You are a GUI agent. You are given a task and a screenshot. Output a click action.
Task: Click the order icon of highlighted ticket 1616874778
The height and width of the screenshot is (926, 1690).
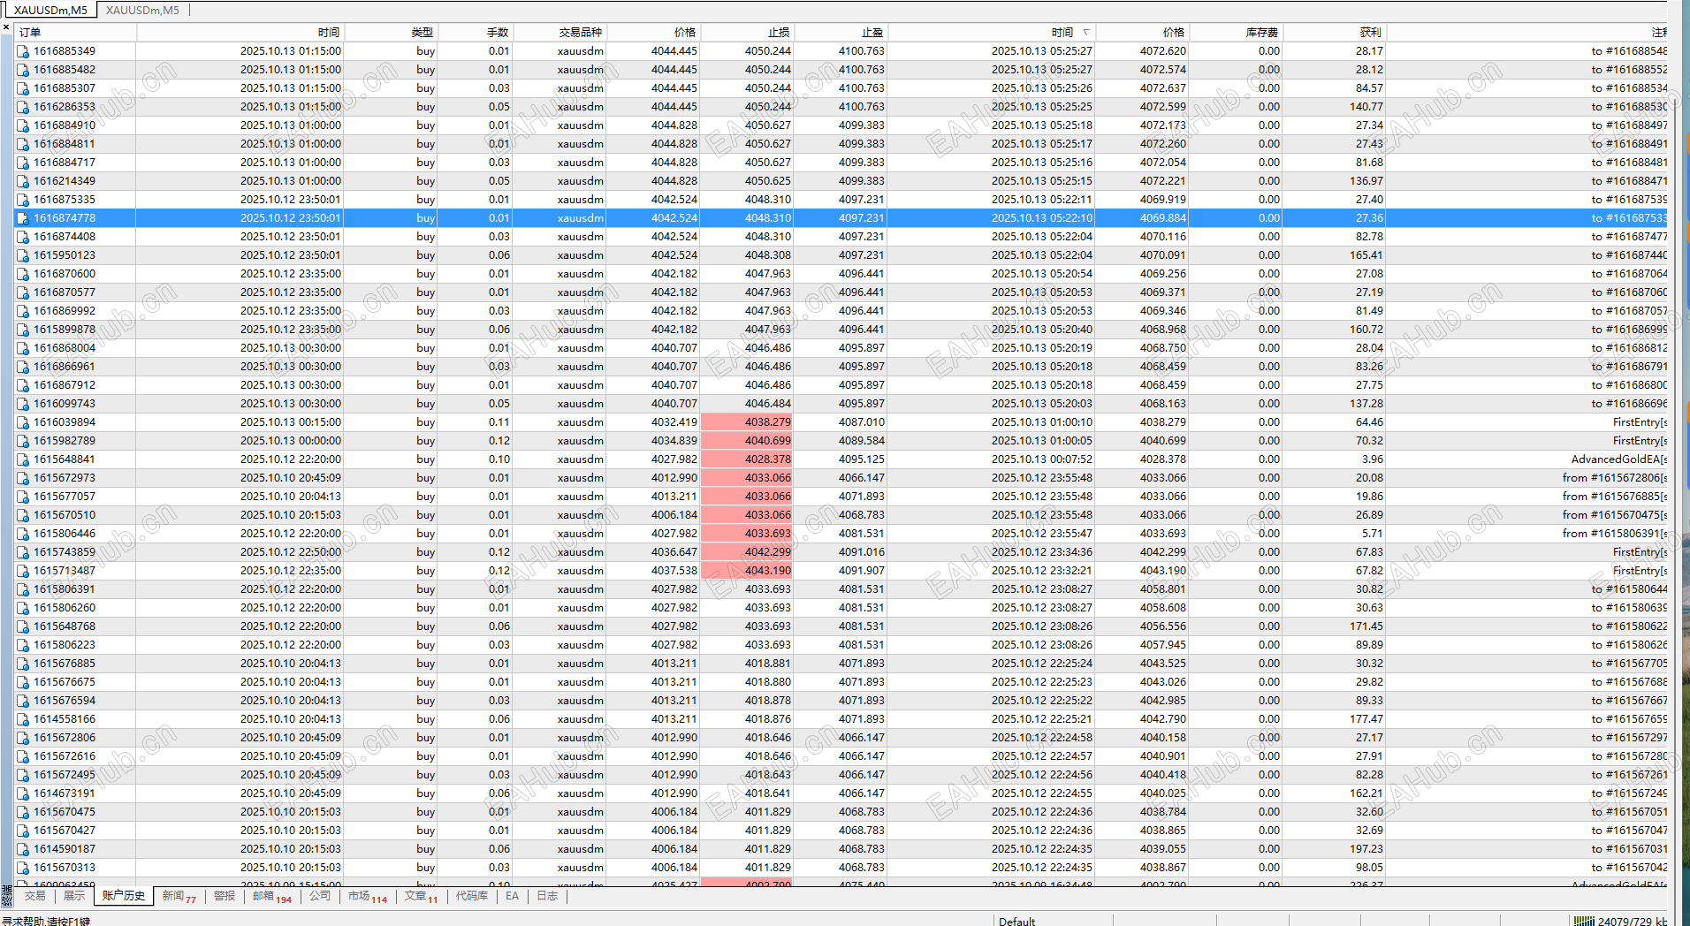23,218
